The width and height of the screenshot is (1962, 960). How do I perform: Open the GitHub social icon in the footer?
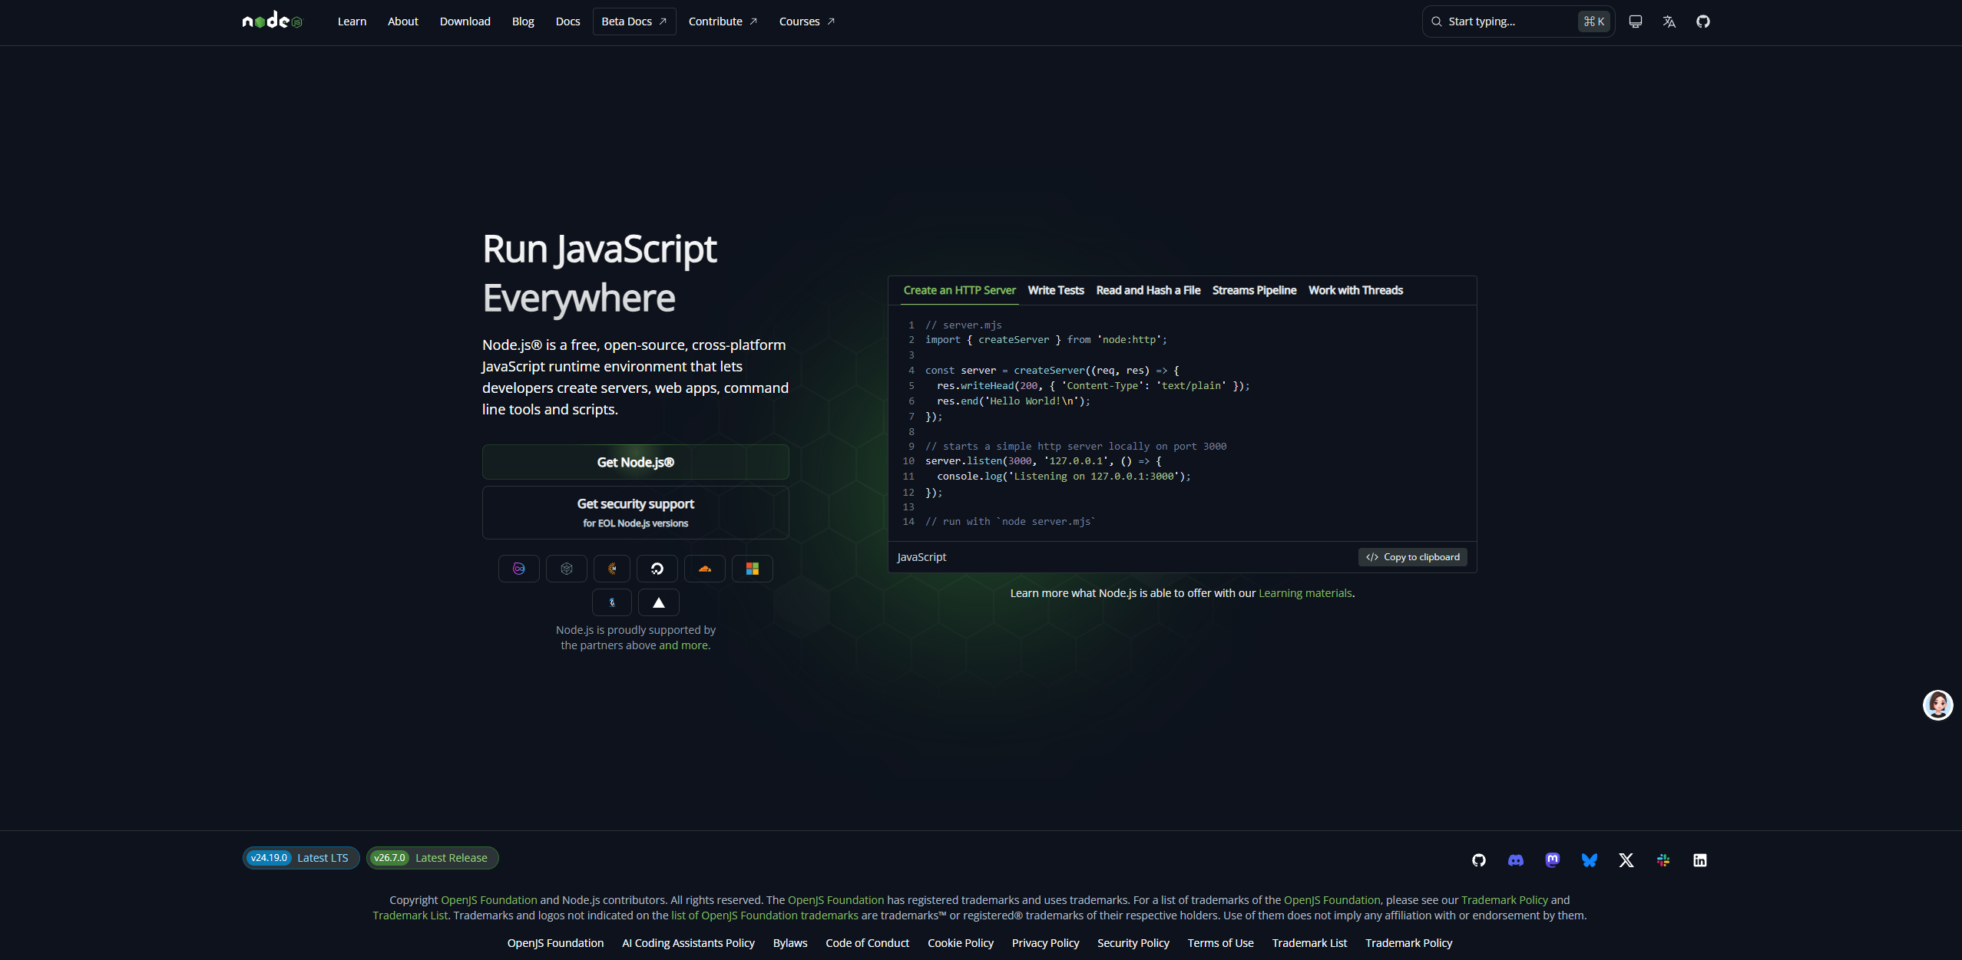click(x=1479, y=860)
